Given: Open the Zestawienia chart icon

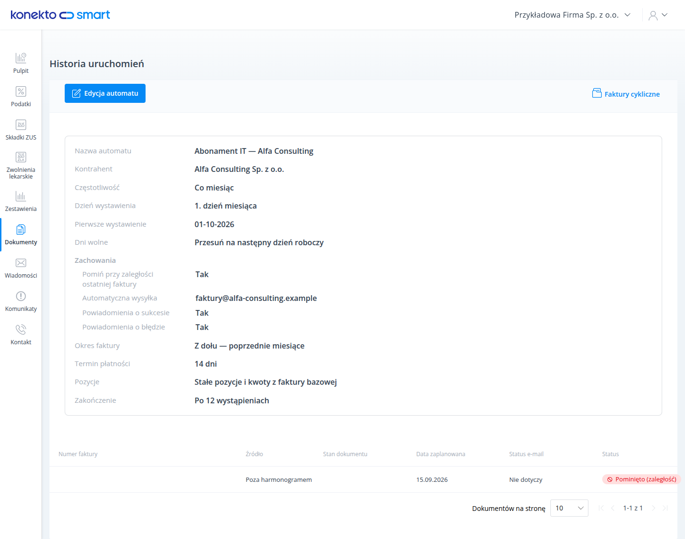Looking at the screenshot, I should pyautogui.click(x=21, y=196).
